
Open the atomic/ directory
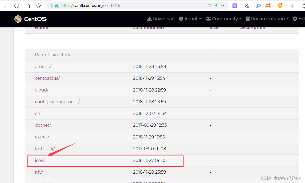(x=43, y=66)
